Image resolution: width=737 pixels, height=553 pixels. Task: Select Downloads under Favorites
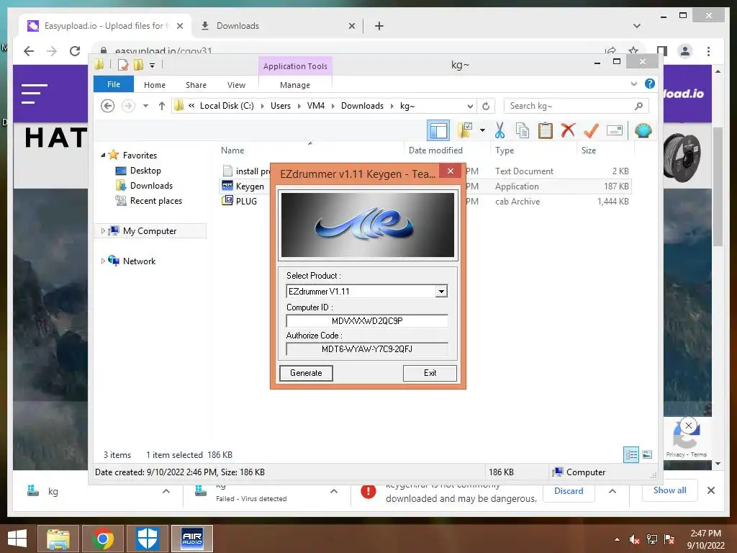pos(151,185)
